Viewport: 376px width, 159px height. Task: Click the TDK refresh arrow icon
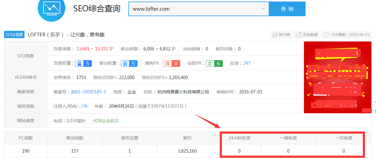click(327, 35)
